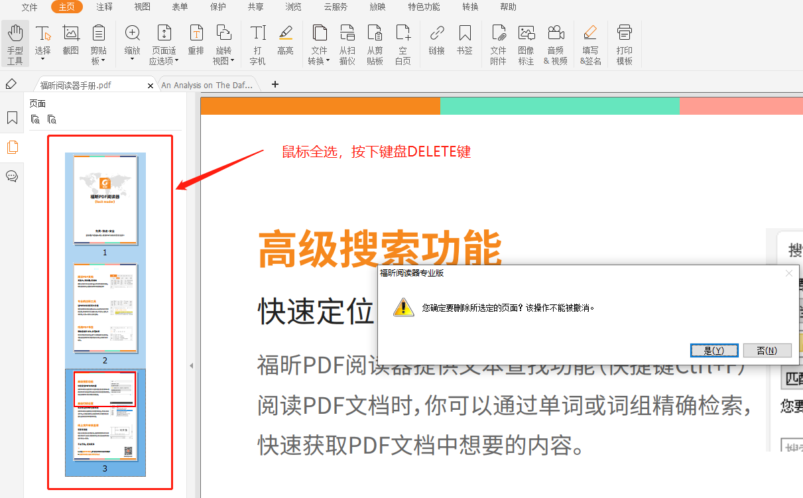Screen dimensions: 803x498
Task: Open the Help (帮助) ribbon tab
Action: coord(508,7)
